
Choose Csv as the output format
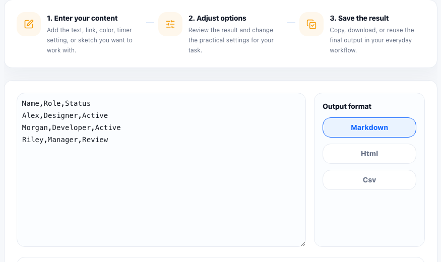(369, 180)
